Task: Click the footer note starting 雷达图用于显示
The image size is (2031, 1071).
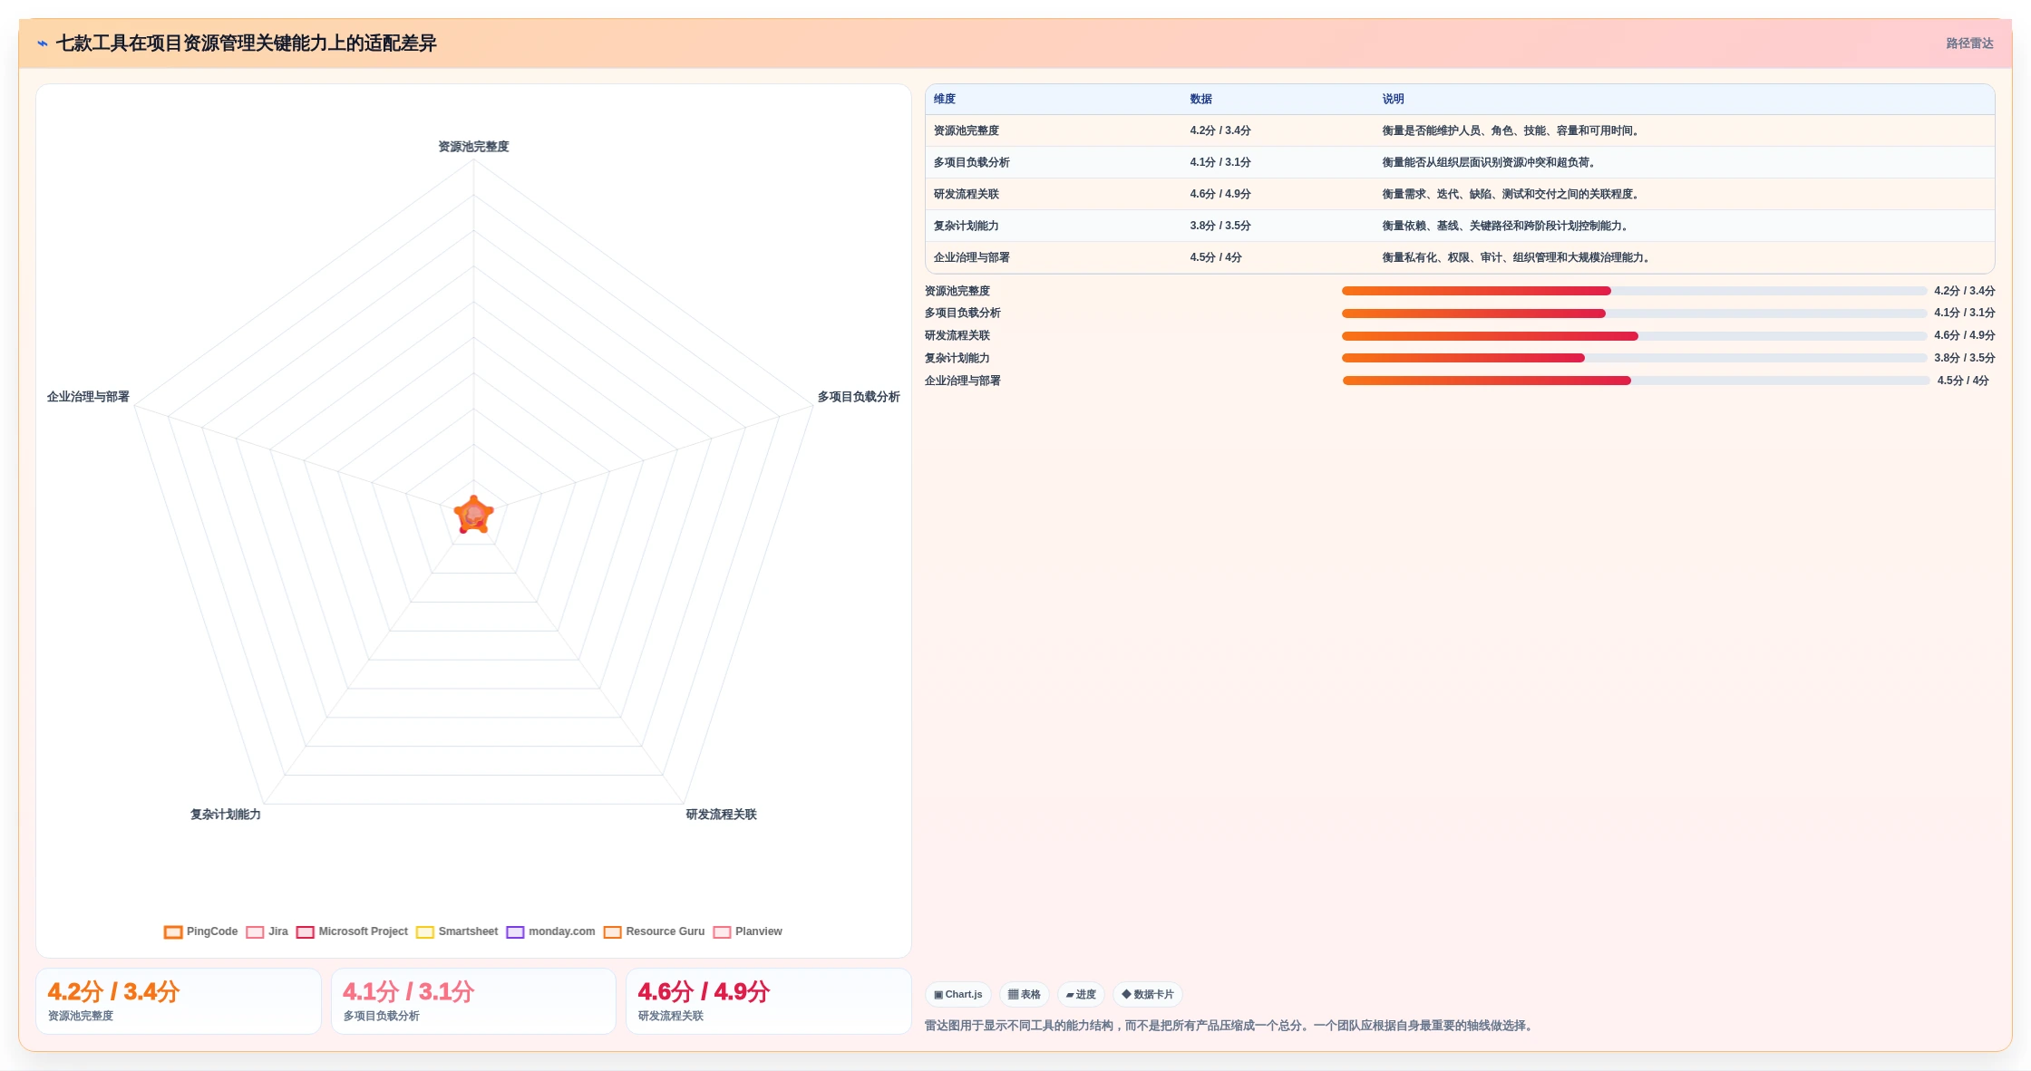Action: (x=1230, y=1026)
